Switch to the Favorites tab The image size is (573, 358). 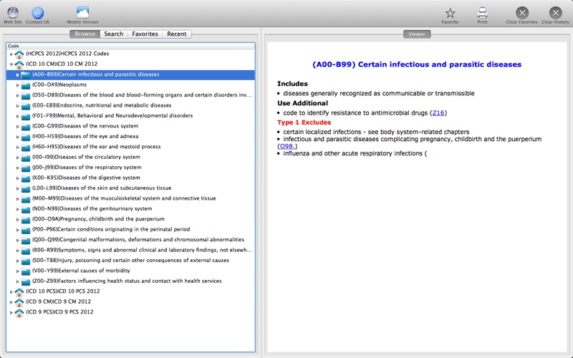(x=145, y=34)
